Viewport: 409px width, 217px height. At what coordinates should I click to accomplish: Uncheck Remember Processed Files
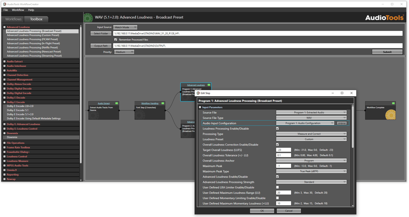(116, 40)
